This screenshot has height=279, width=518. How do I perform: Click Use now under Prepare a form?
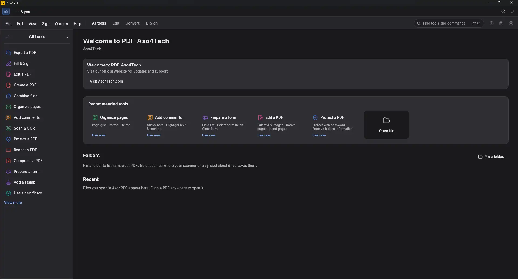(209, 135)
